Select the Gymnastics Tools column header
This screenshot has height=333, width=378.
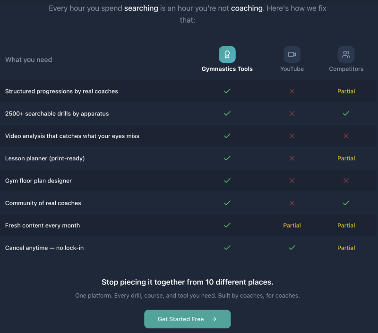coord(227,69)
